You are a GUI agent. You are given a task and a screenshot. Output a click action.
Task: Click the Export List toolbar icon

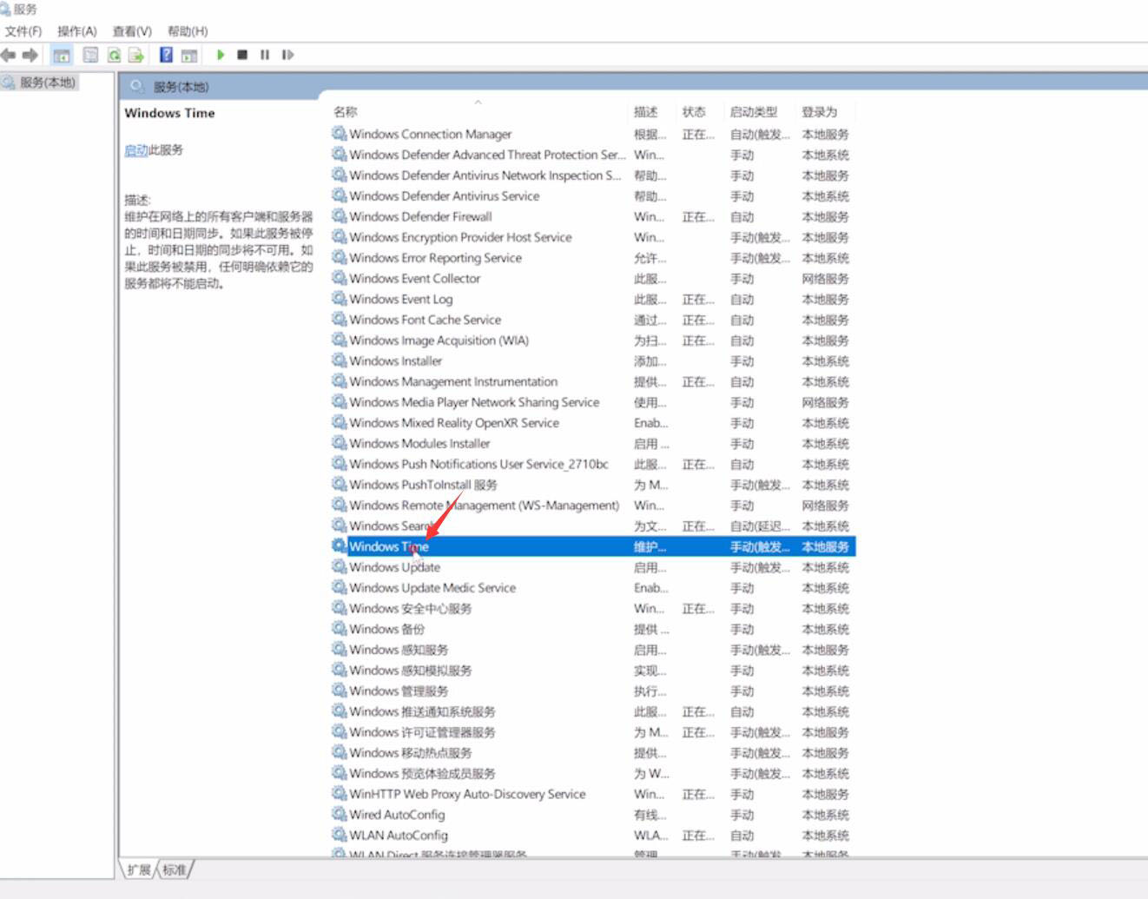pos(136,55)
